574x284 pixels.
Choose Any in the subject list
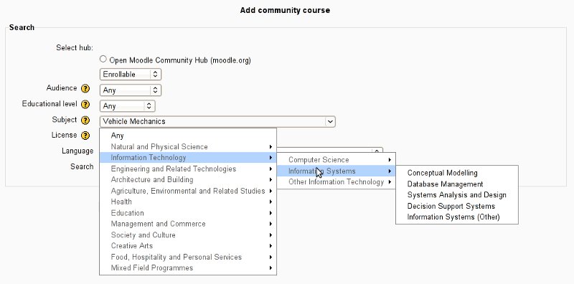point(188,136)
